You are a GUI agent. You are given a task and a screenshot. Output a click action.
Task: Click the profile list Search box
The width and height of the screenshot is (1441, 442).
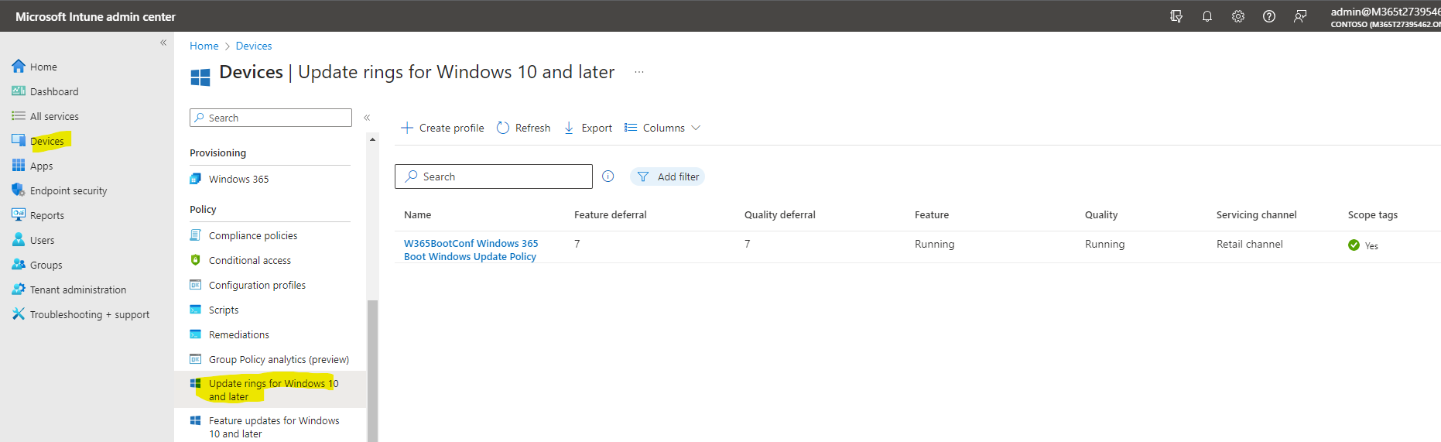(x=494, y=176)
